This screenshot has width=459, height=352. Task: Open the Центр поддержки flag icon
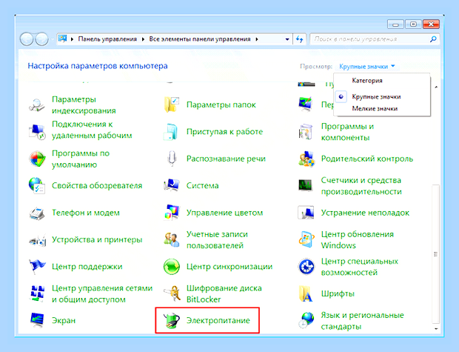point(37,267)
